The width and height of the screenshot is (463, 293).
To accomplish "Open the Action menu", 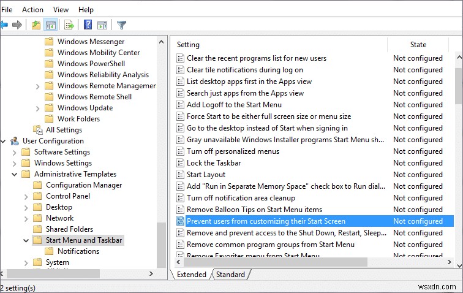I will pyautogui.click(x=32, y=9).
